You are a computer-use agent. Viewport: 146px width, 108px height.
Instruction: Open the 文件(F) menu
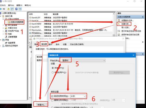pos(3,5)
